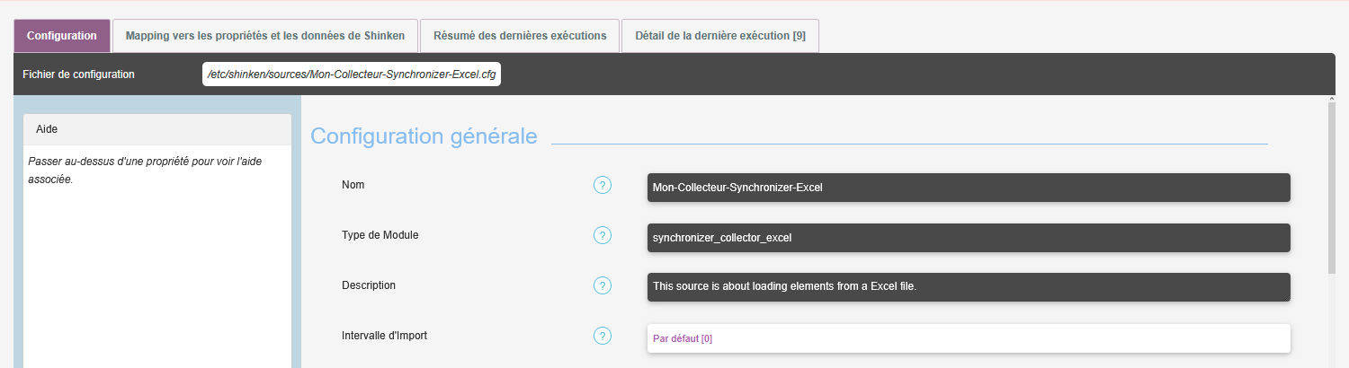The height and width of the screenshot is (368, 1349).
Task: Click into the Description text area
Action: (968, 287)
